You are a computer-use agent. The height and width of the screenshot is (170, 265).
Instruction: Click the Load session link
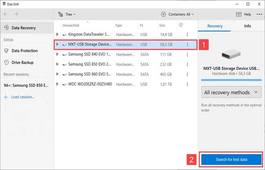point(22,97)
